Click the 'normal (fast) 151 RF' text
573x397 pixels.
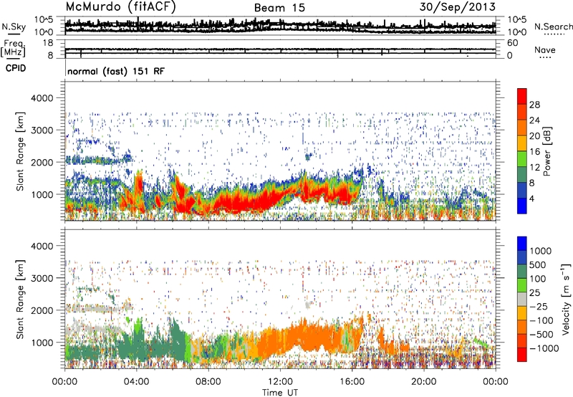click(116, 71)
